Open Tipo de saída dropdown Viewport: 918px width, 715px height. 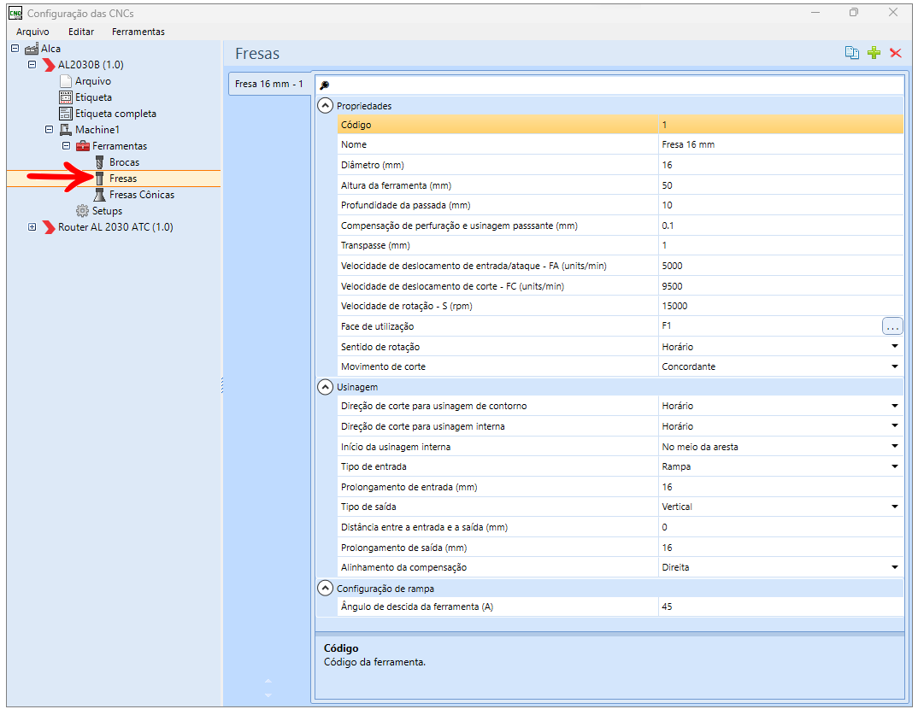895,507
